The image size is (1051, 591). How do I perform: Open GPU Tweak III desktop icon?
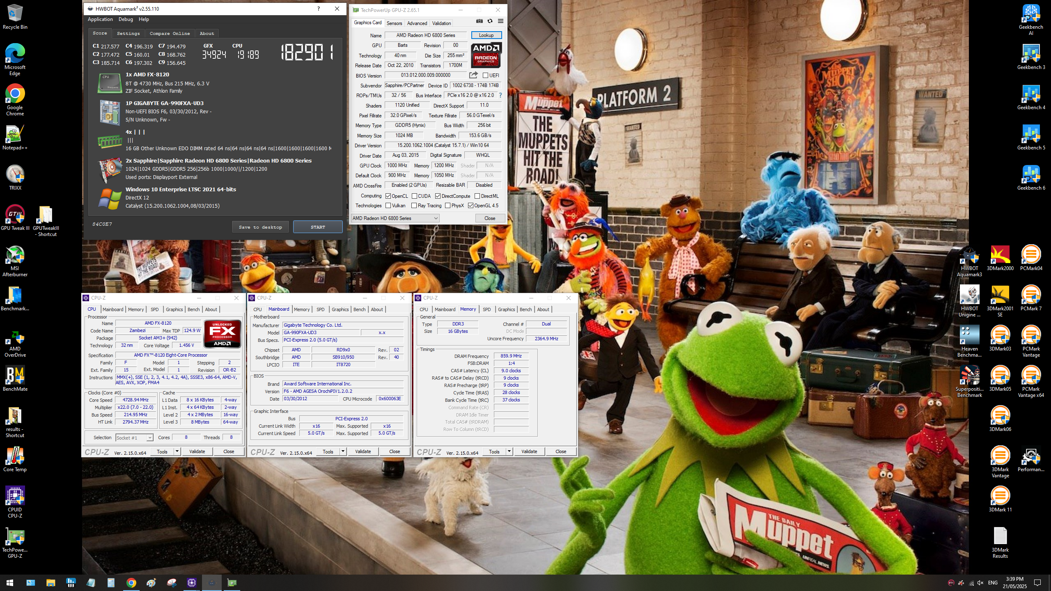[15, 218]
